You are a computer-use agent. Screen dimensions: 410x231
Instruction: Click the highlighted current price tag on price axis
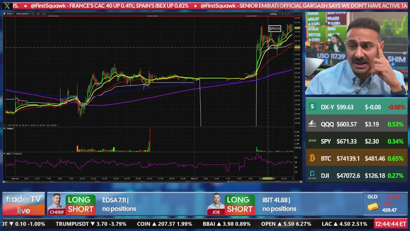pos(298,28)
